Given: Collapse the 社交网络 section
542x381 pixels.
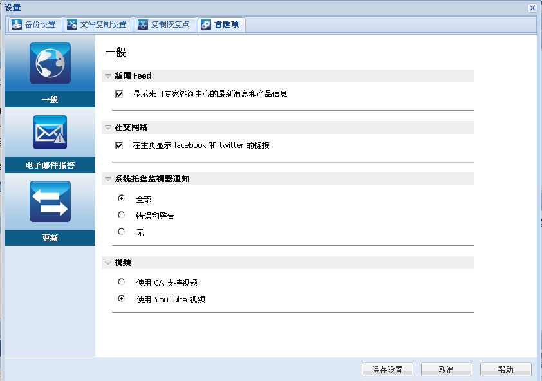Looking at the screenshot, I should tap(107, 127).
